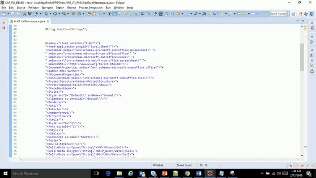
Task: Click the Search flashlight icon
Action: point(100,14)
